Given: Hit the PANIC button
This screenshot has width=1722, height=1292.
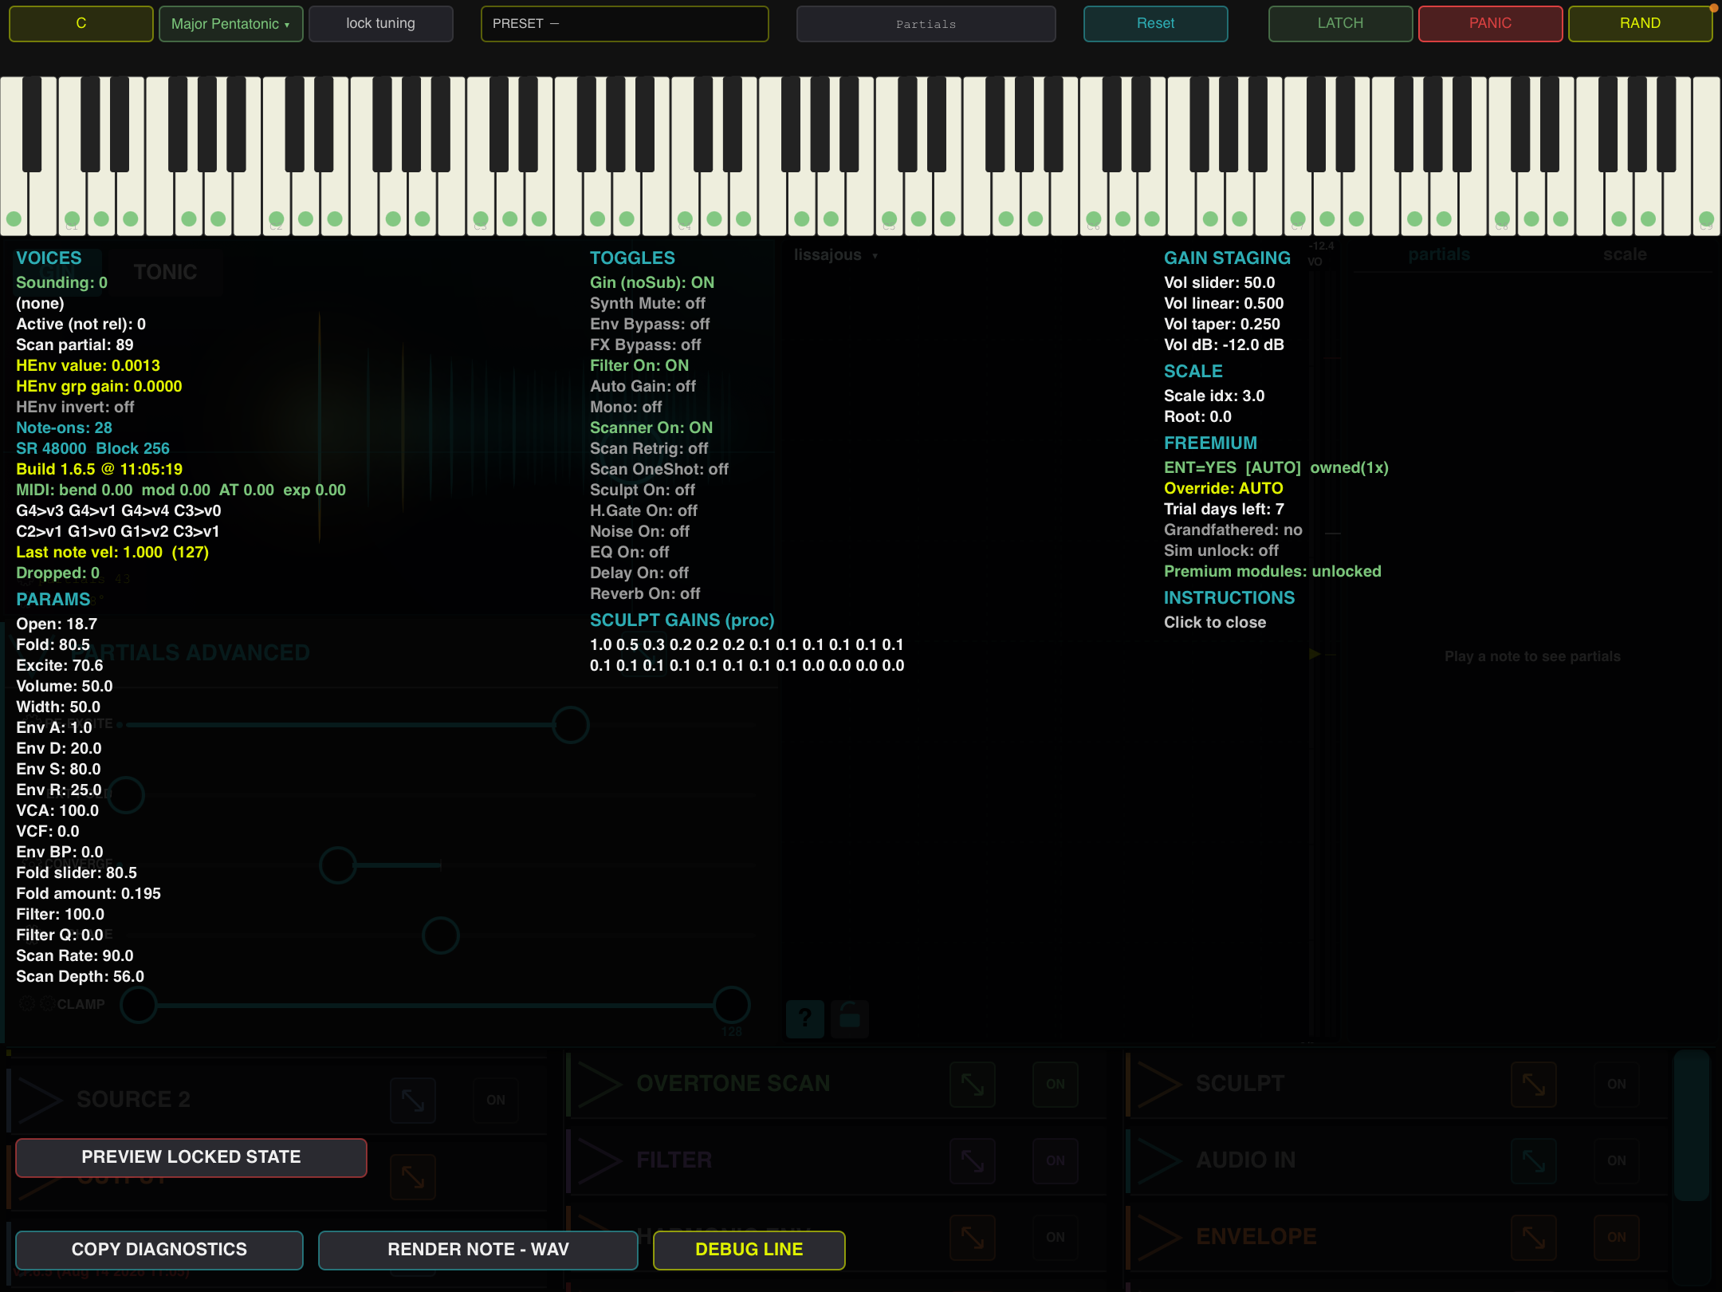Looking at the screenshot, I should (x=1490, y=24).
